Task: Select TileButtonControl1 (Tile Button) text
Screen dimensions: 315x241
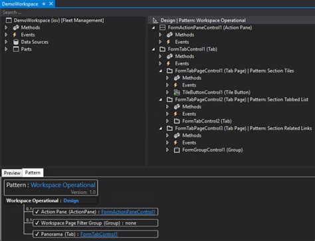Action: click(x=216, y=93)
